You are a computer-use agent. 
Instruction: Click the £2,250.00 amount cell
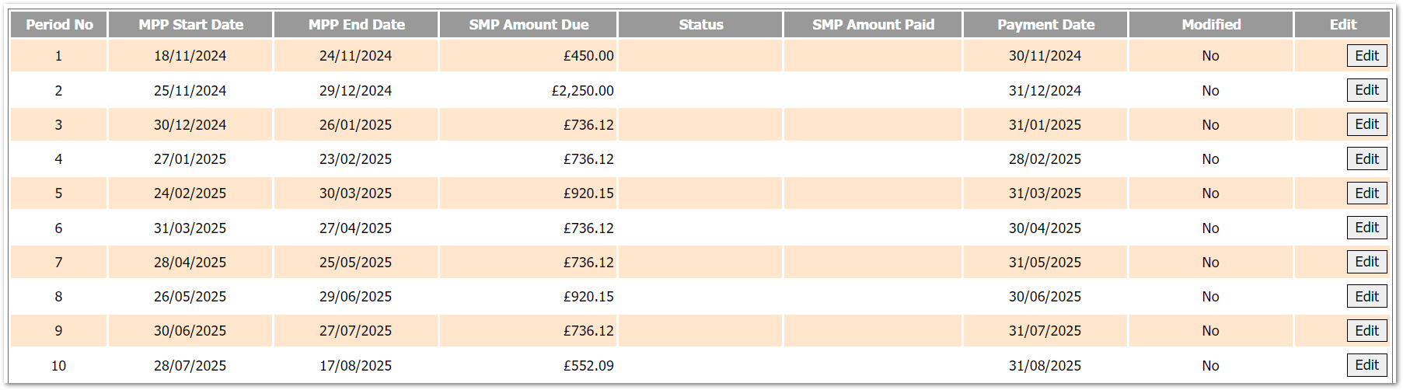[582, 91]
